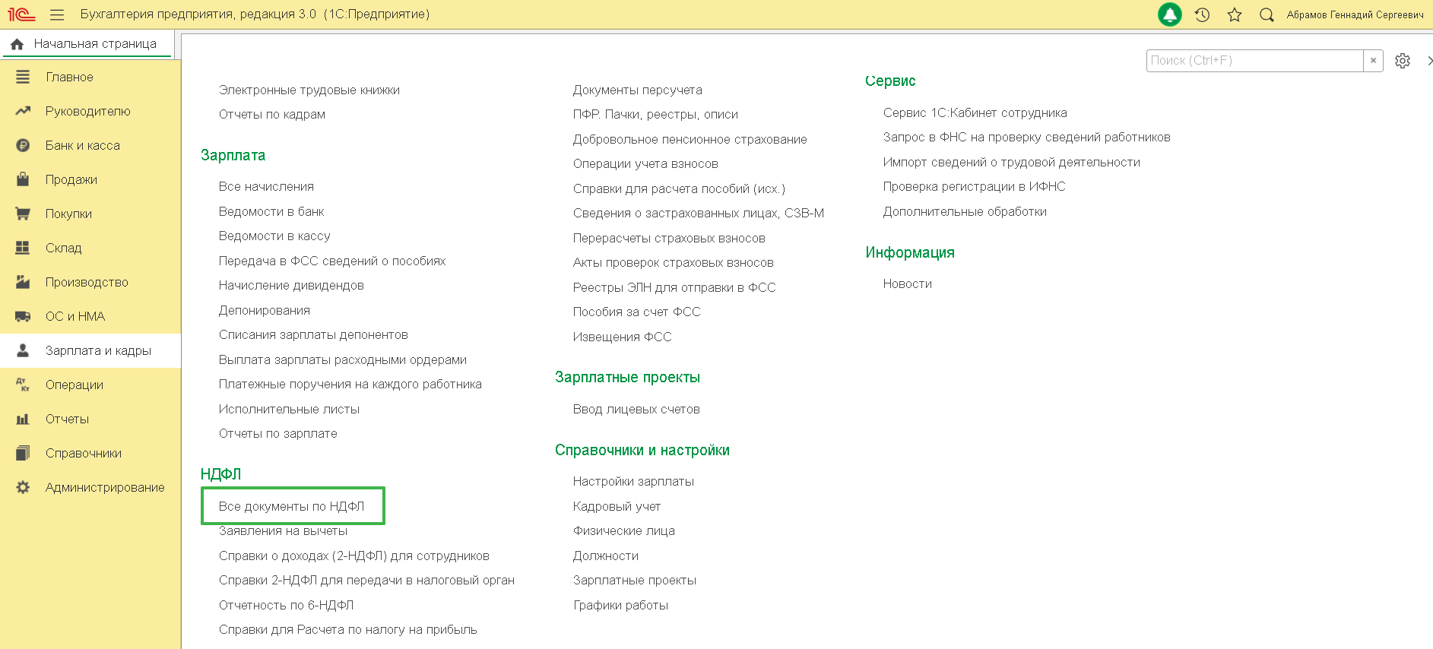Open Операции учета взносов
1433x649 pixels.
[x=645, y=163]
